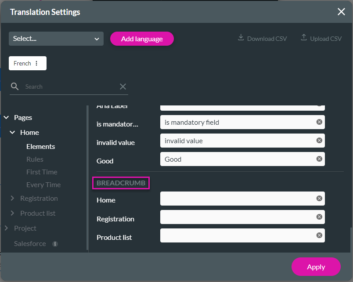Clear the search field with X icon
The image size is (353, 282).
(123, 87)
